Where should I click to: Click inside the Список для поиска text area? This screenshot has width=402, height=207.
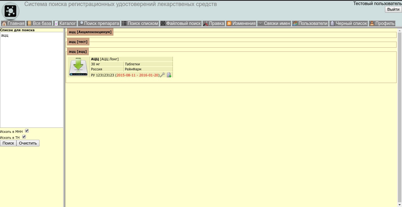tap(32, 80)
